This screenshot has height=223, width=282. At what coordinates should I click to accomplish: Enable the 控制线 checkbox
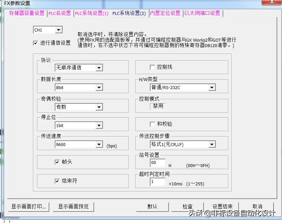pyautogui.click(x=152, y=67)
